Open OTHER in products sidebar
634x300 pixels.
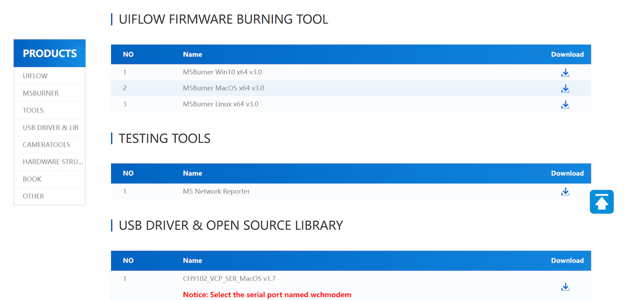(50, 196)
